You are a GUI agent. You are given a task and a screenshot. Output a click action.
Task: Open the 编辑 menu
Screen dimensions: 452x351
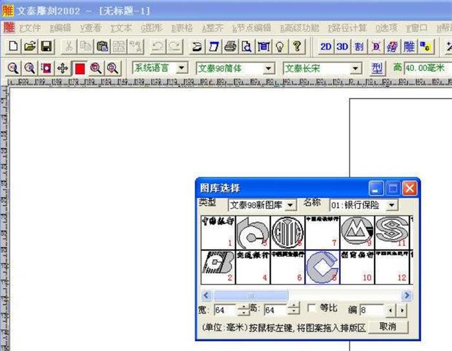60,28
